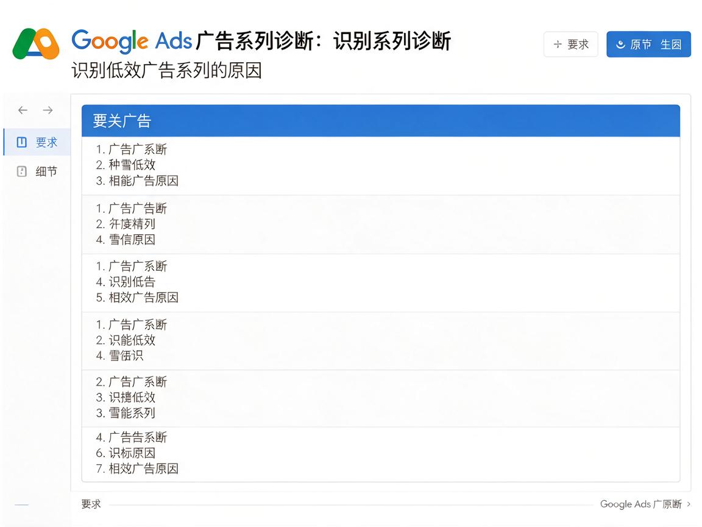Click the subtitle 识别低效广告系列的原因

point(166,71)
